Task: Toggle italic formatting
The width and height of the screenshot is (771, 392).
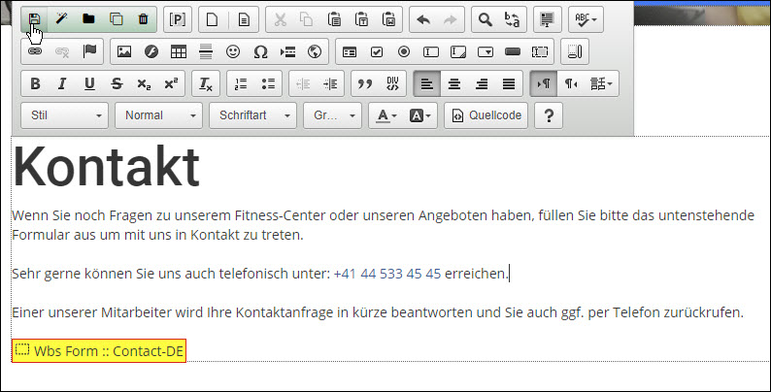Action: pyautogui.click(x=62, y=83)
